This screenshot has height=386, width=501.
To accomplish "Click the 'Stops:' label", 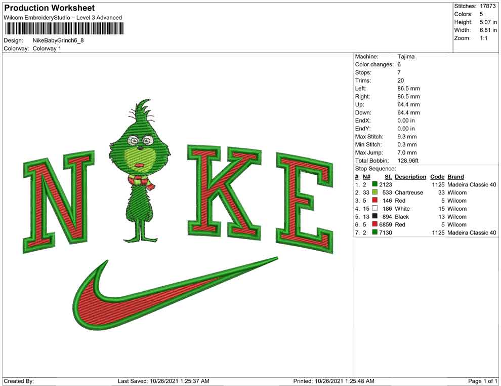I will [x=363, y=72].
